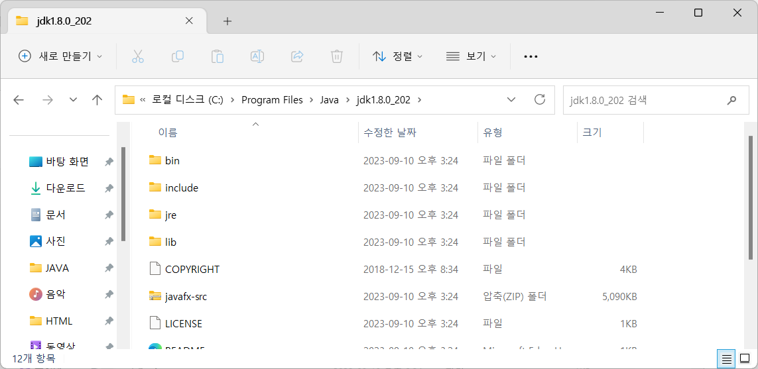This screenshot has height=369, width=758.
Task: Open JAVA folder in sidebar
Action: tap(57, 268)
